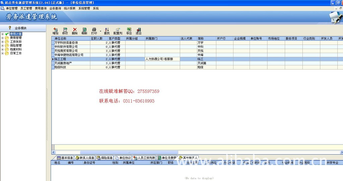Screen dimensions: 343x181
Task: Open the 员工管理 menu
Action: pos(26,8)
